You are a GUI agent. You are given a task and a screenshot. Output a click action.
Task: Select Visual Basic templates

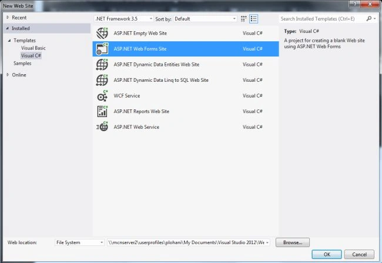pos(33,48)
